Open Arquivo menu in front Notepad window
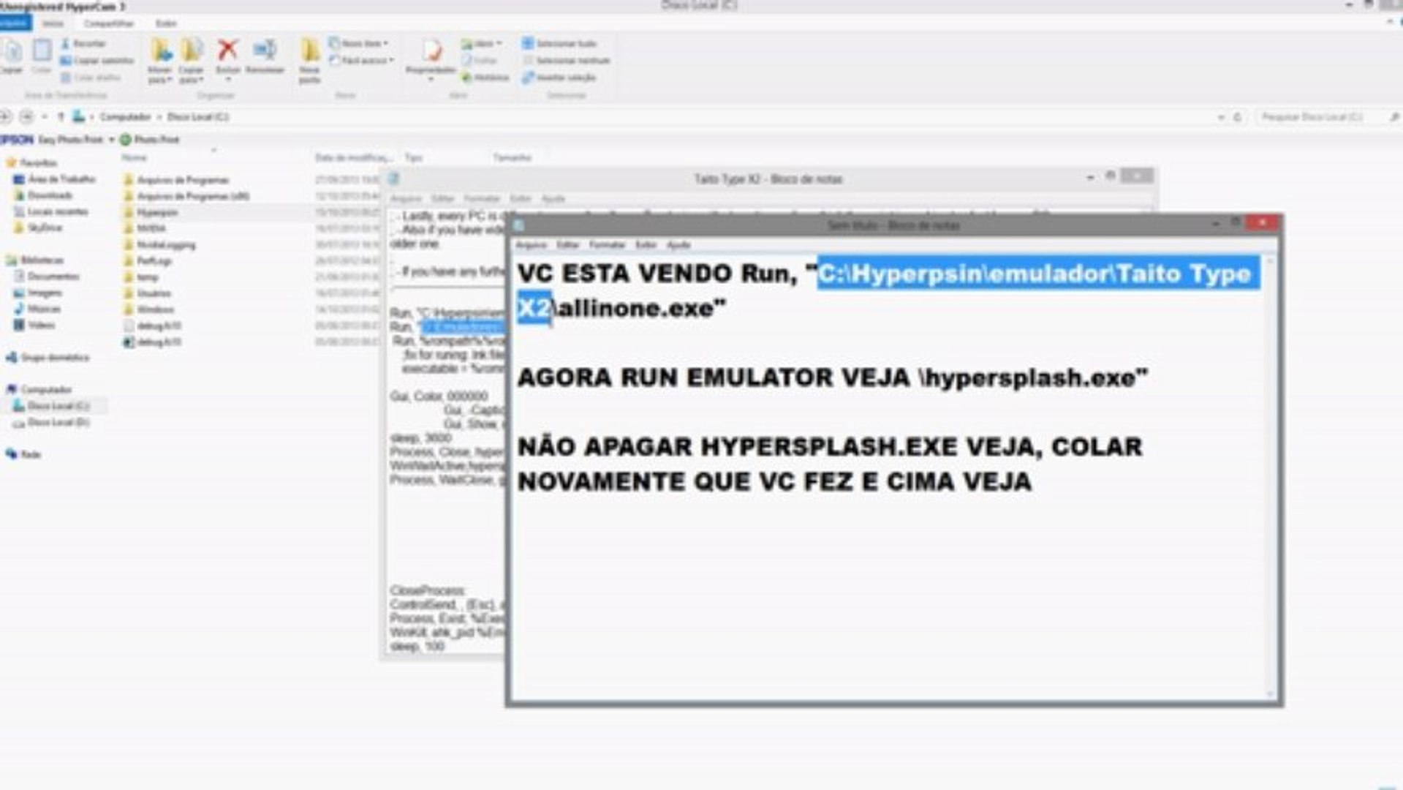 point(531,245)
